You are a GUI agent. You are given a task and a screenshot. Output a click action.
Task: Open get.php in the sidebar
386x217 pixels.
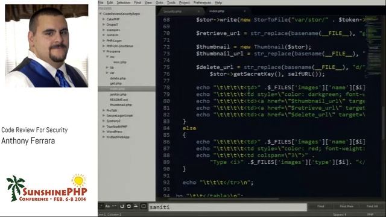[116, 83]
